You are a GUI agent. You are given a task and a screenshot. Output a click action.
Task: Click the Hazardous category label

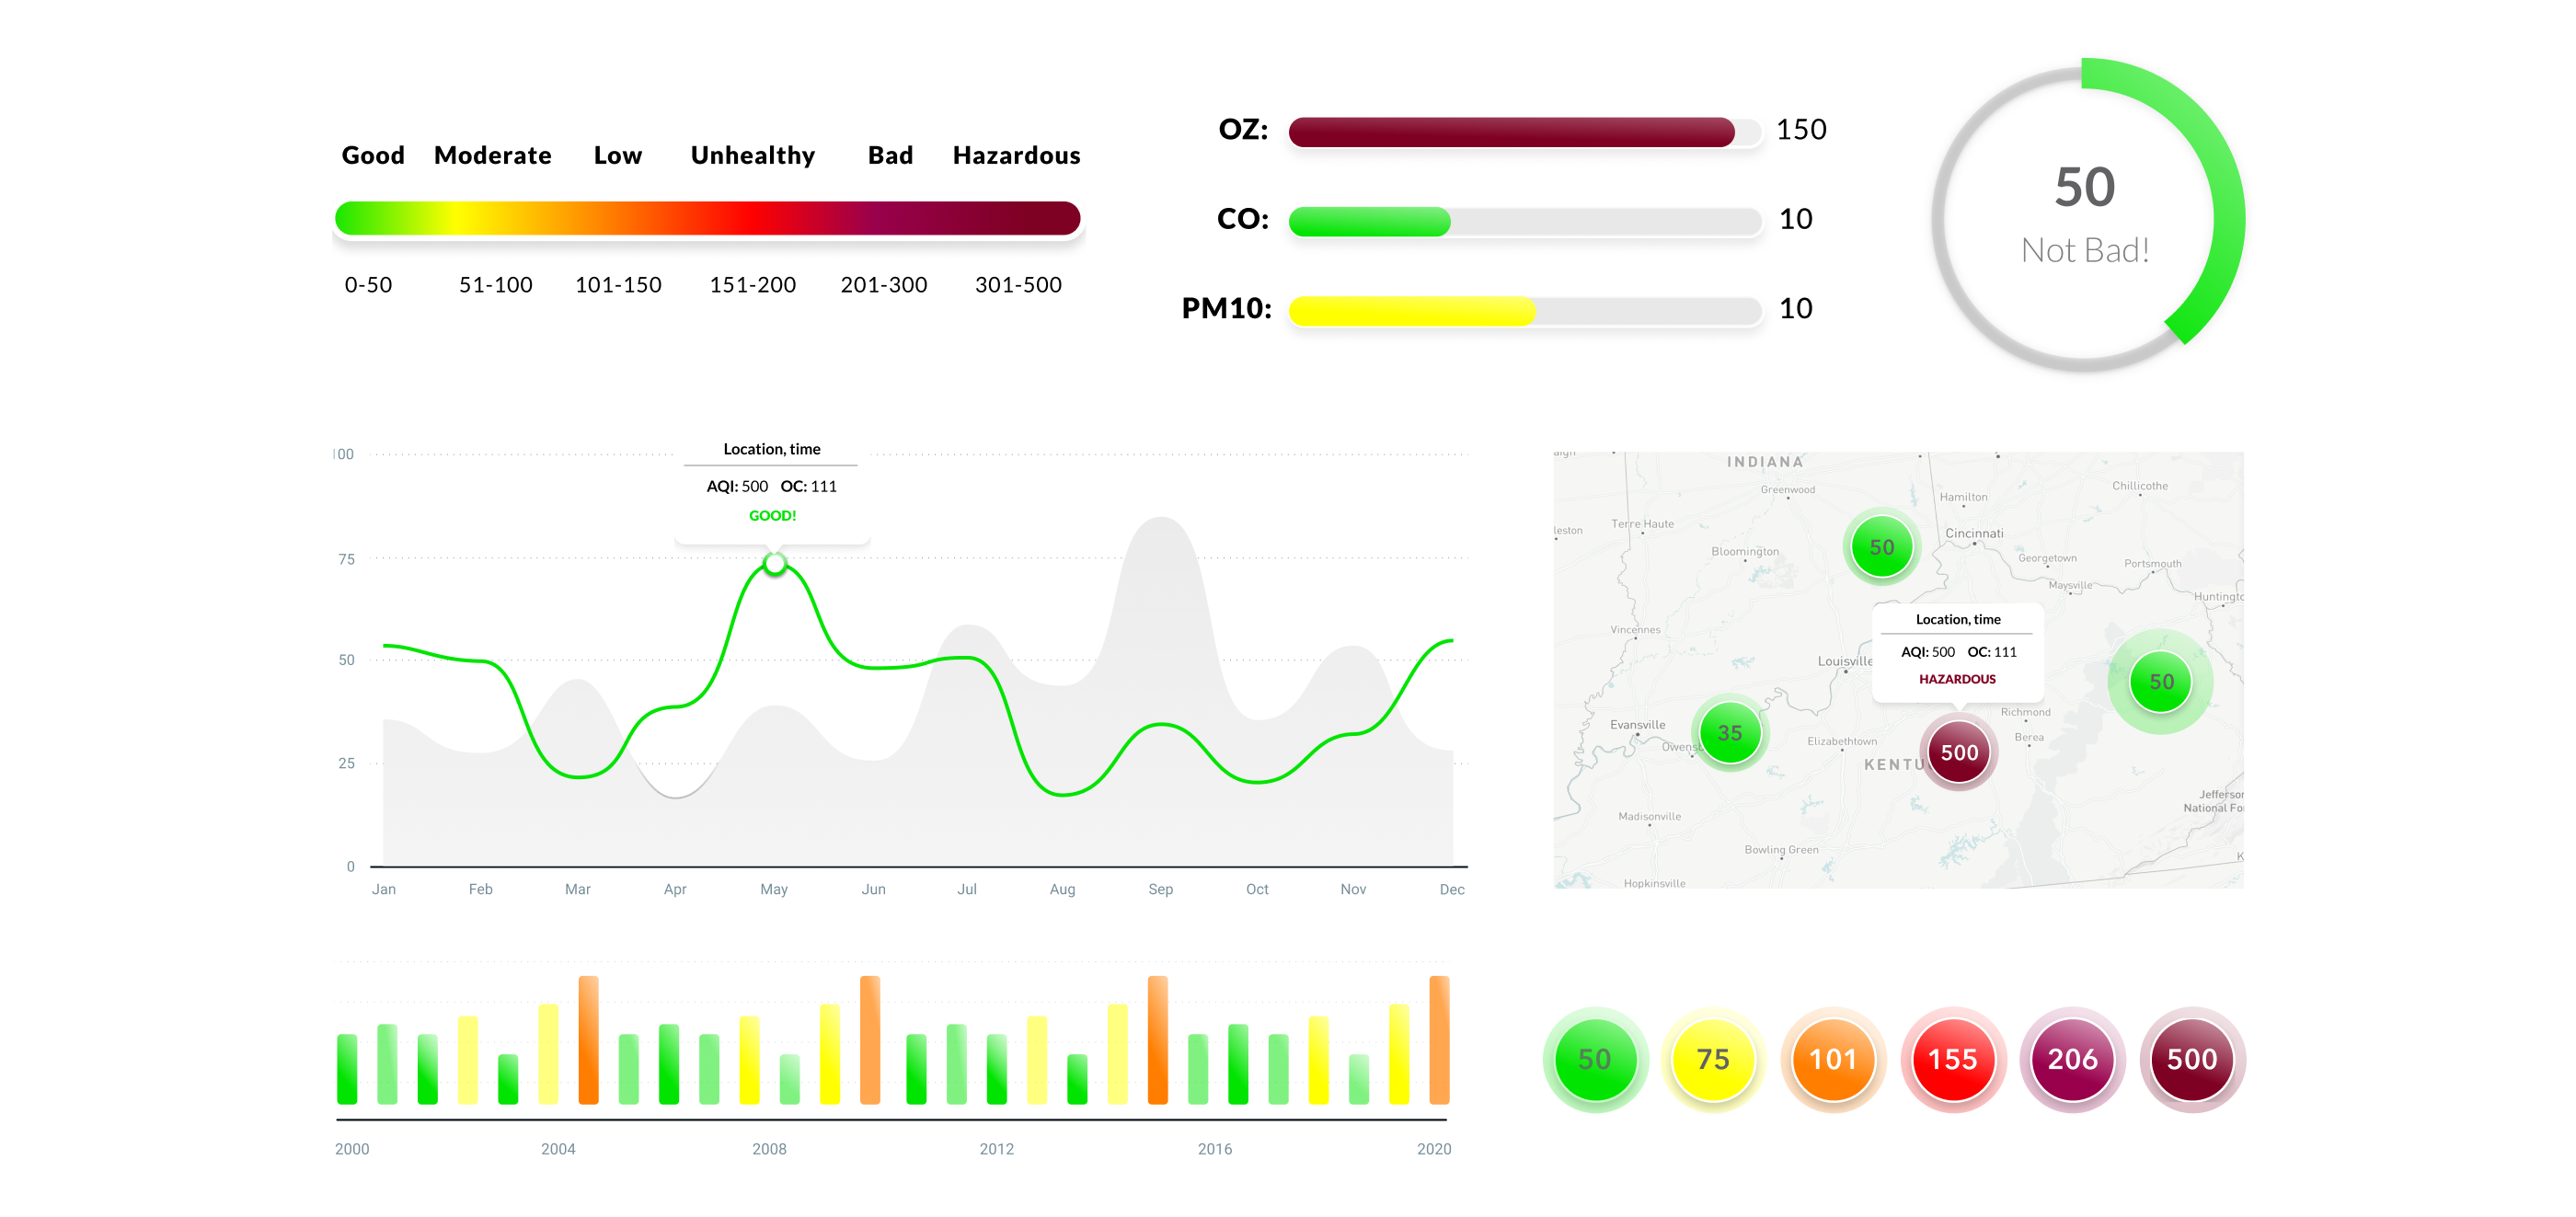[1016, 155]
